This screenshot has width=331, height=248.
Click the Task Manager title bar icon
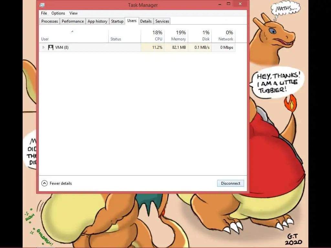(42, 5)
